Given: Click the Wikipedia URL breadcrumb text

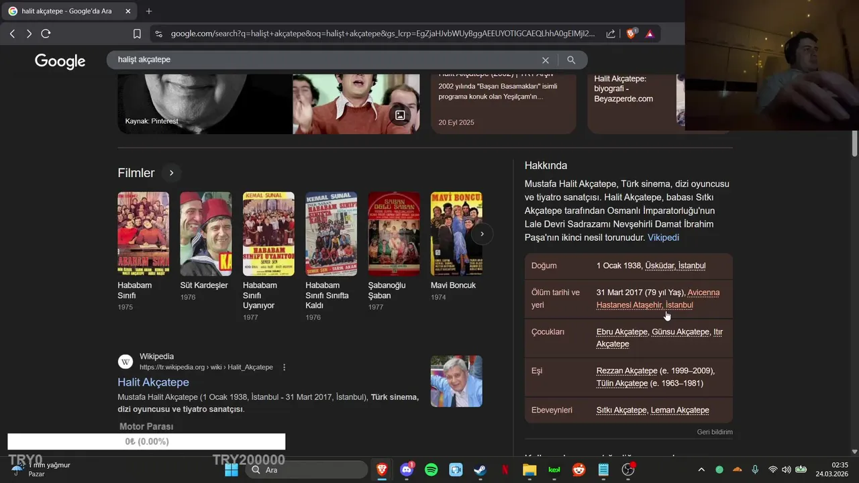Looking at the screenshot, I should click(206, 367).
